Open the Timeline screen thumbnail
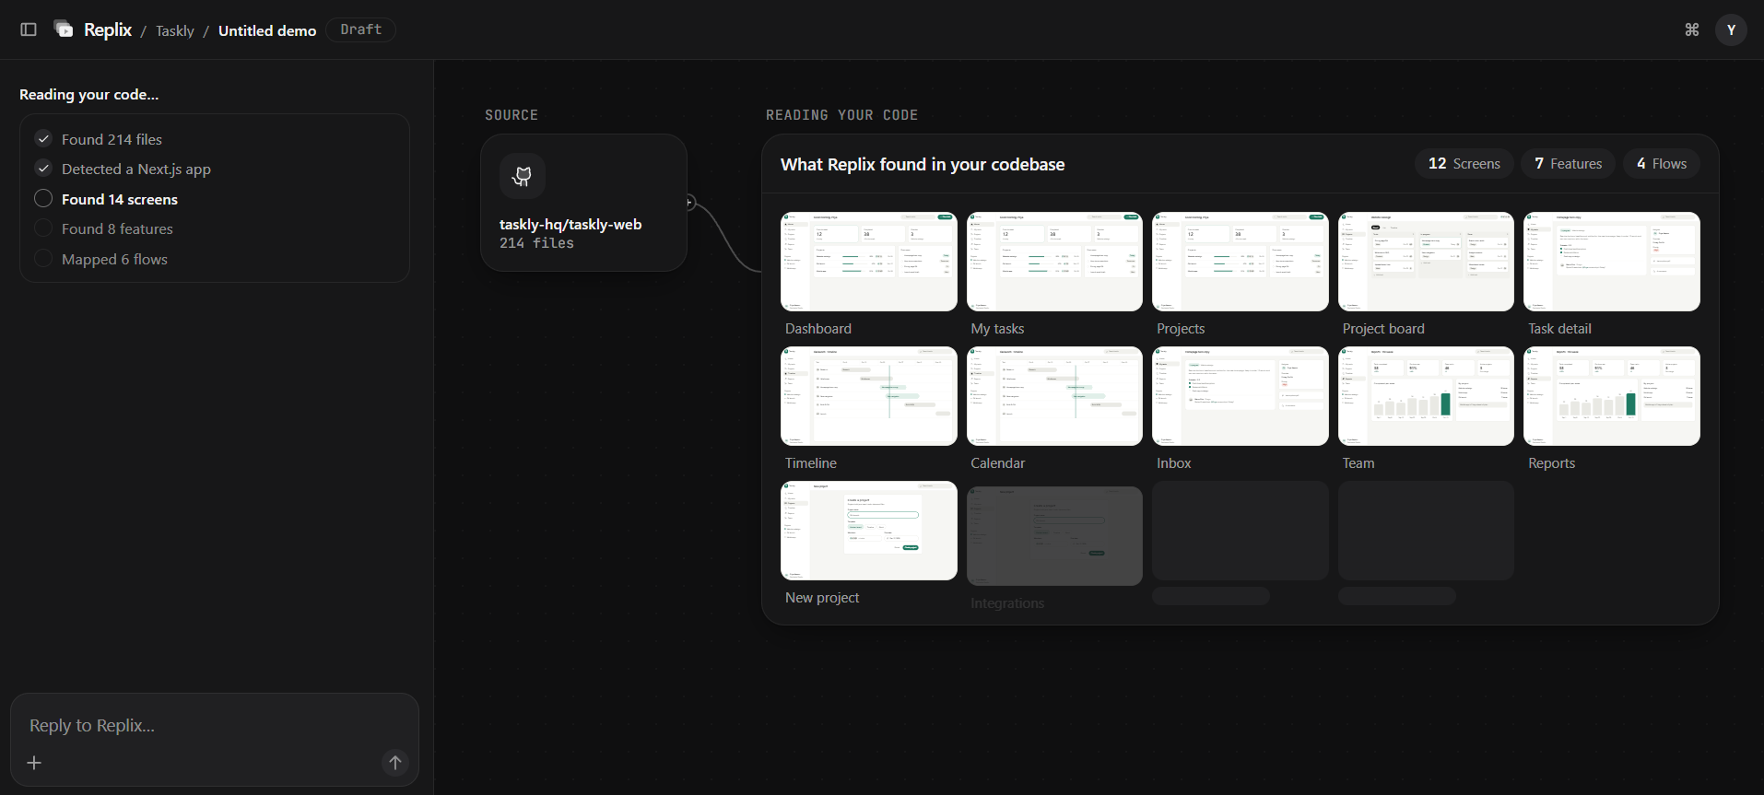Image resolution: width=1764 pixels, height=795 pixels. (x=869, y=396)
